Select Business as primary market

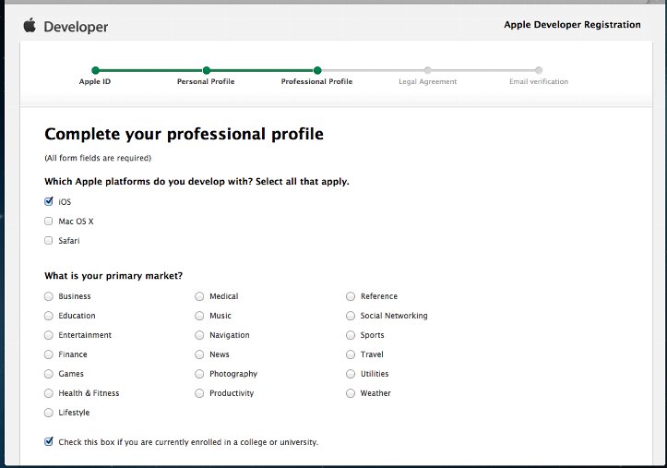pos(49,296)
